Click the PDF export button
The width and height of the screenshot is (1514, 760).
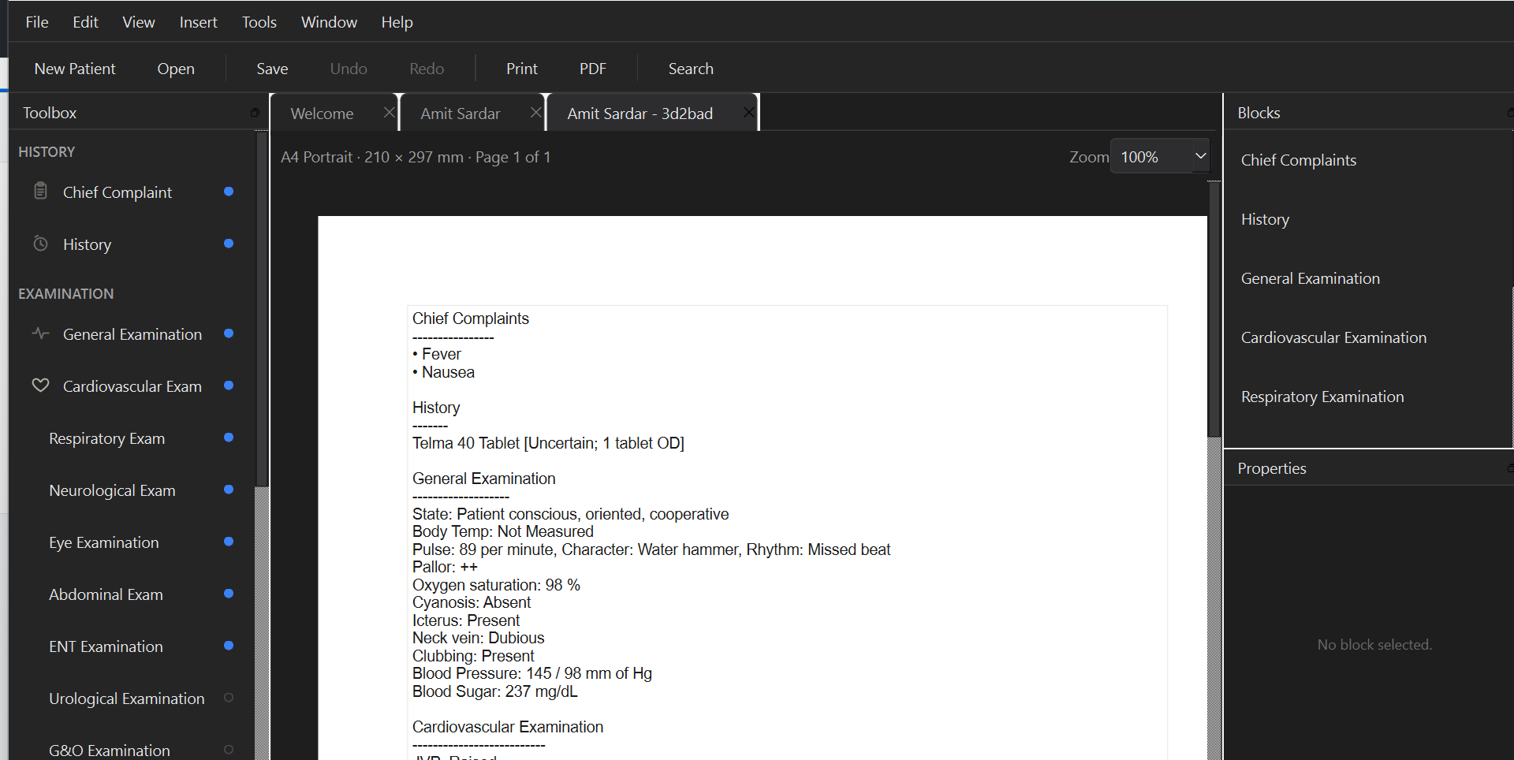point(593,69)
